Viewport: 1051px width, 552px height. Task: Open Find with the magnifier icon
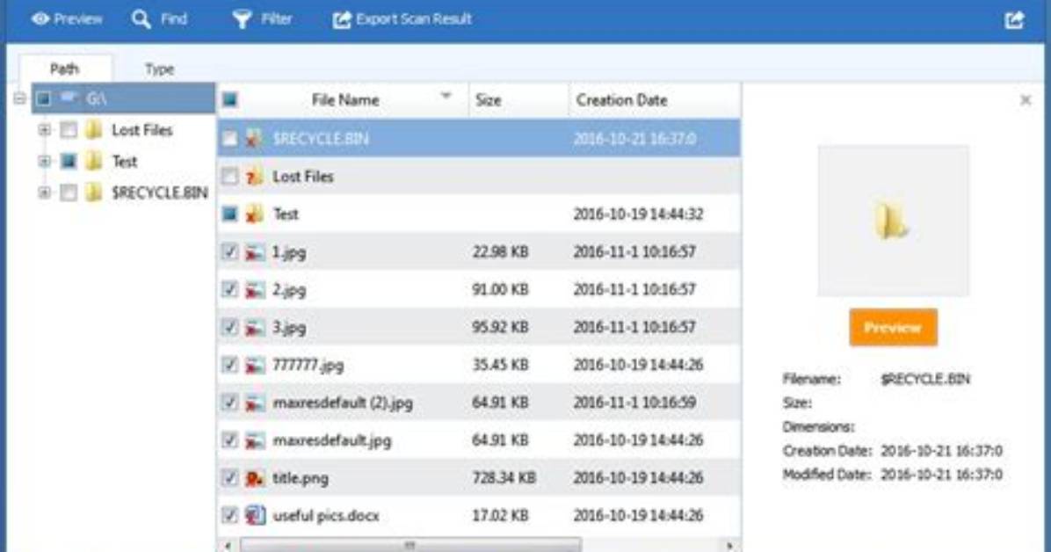point(141,18)
